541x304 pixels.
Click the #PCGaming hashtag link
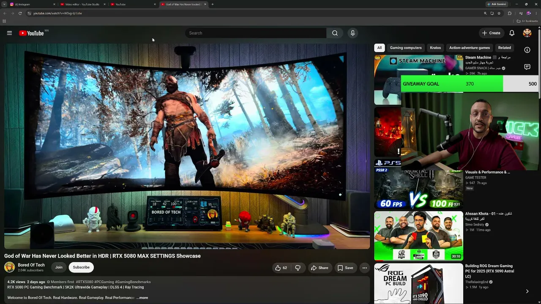(x=104, y=282)
